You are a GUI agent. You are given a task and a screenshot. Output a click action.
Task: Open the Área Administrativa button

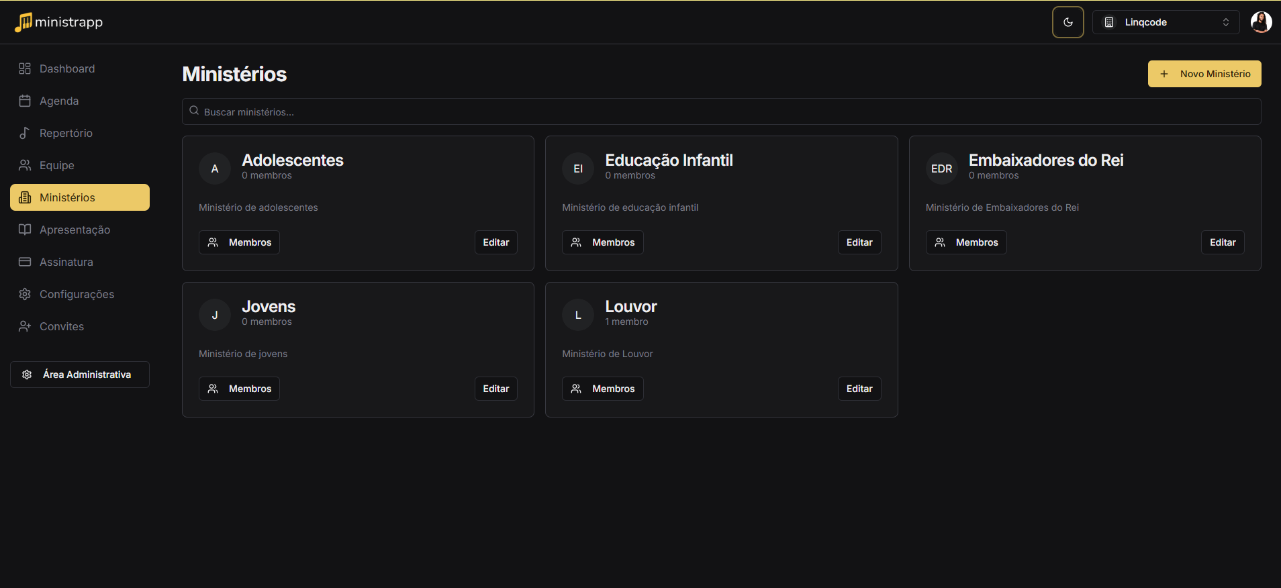coord(80,375)
